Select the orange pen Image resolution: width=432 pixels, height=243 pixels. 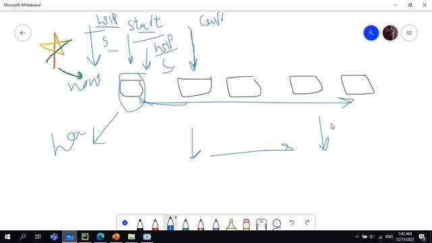[x=200, y=224]
